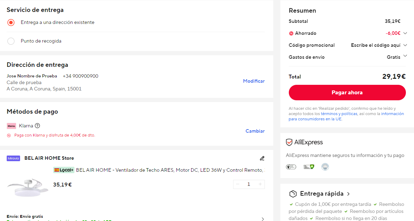Decrease quantity with minus button
Screen dimensions: 414x221
point(238,184)
